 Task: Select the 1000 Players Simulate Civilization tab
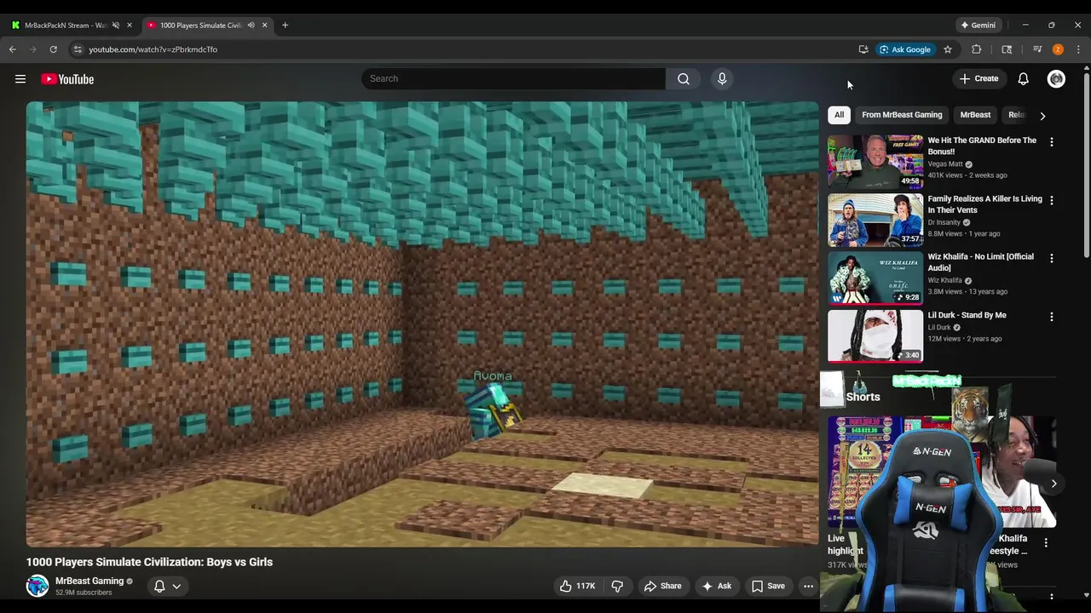[x=200, y=25]
